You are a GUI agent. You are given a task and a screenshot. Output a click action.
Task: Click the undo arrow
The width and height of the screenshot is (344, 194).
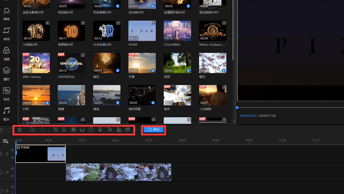1,130
